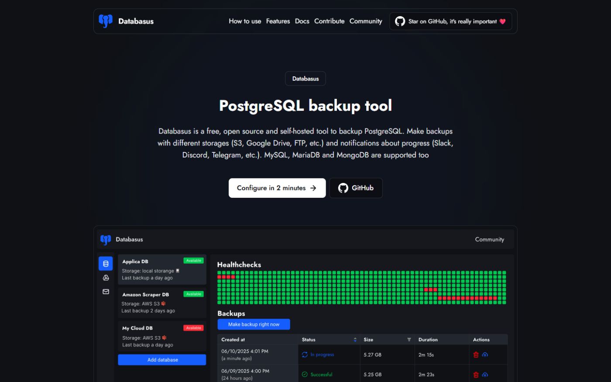Open the notifiers envelope sidebar icon
This screenshot has width=611, height=382.
pos(106,292)
